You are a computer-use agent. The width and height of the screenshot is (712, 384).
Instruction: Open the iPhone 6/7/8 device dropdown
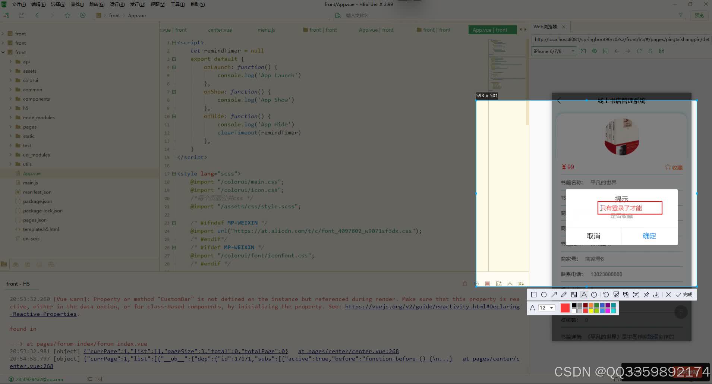554,51
